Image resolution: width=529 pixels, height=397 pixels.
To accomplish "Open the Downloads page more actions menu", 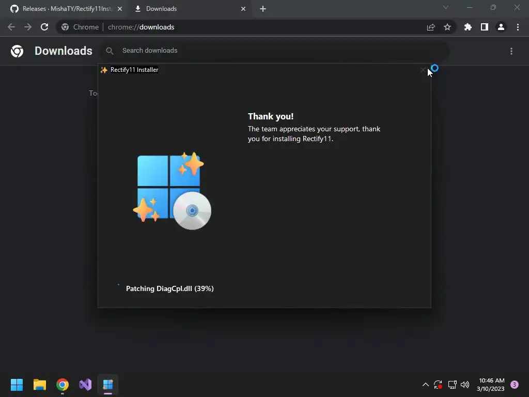I will 511,51.
